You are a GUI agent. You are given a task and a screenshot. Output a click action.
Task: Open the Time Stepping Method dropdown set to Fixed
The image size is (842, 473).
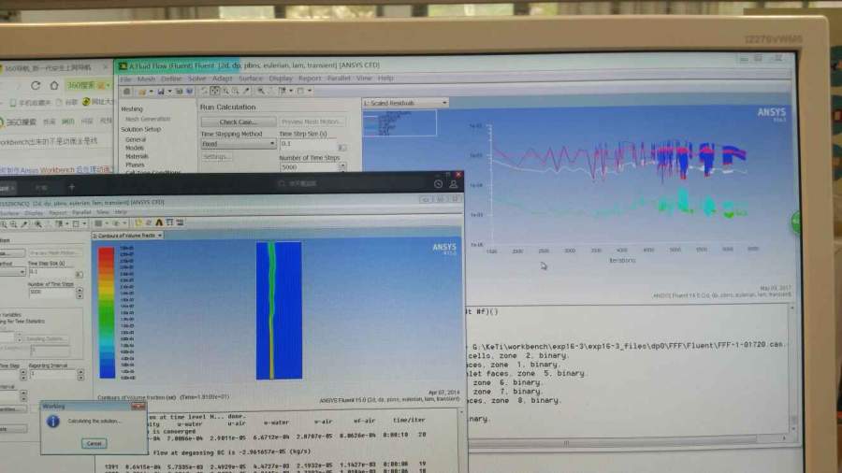[239, 144]
